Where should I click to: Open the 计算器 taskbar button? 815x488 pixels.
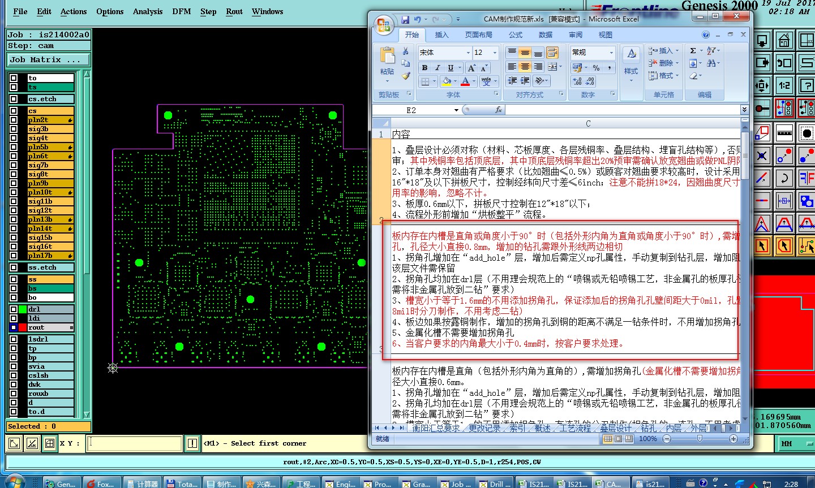pyautogui.click(x=143, y=483)
